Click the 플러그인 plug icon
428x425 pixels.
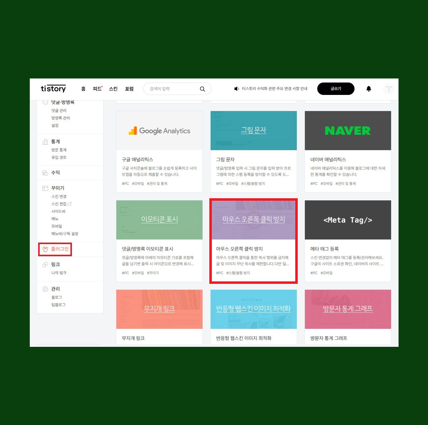pyautogui.click(x=45, y=249)
